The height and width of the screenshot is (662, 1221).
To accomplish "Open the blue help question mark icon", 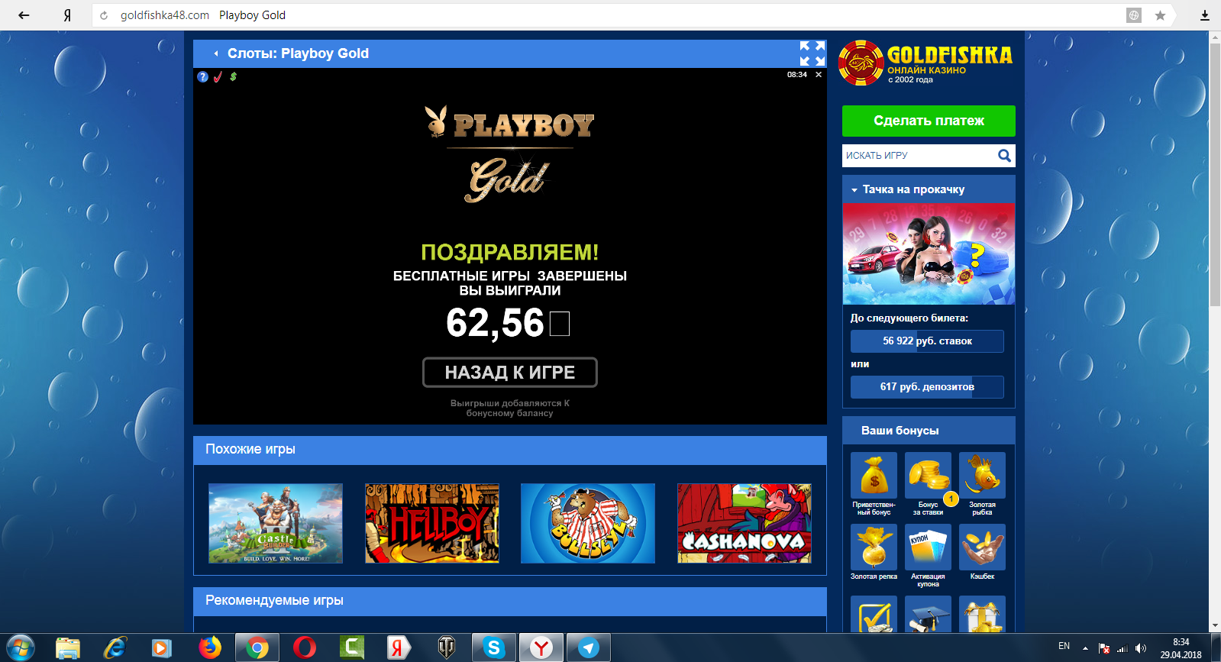I will [202, 76].
